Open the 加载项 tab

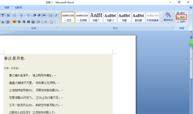point(18,7)
